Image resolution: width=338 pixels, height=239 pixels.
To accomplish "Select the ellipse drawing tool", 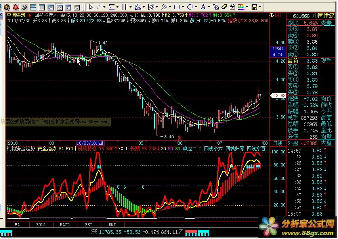I will [x=190, y=7].
